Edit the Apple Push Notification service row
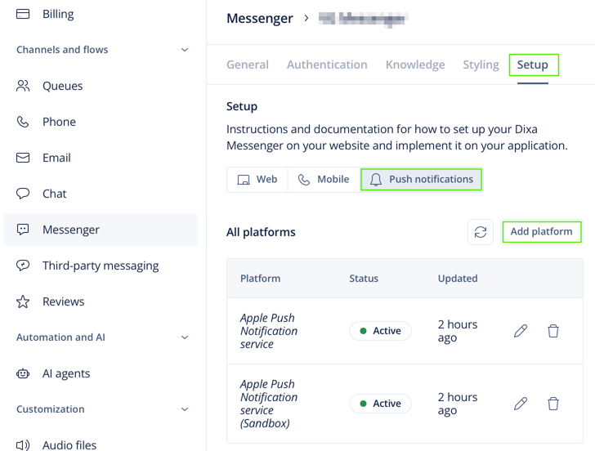 [521, 331]
